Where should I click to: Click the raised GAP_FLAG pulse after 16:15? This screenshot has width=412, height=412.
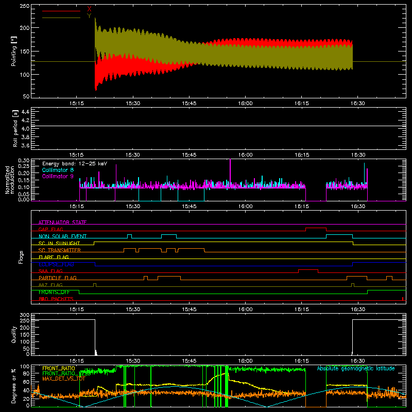[x=316, y=228]
